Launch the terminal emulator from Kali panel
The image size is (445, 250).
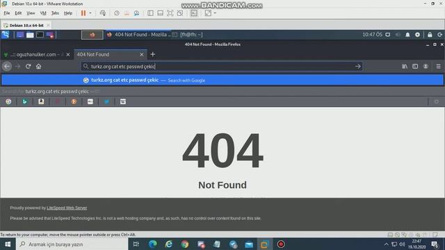click(40, 35)
